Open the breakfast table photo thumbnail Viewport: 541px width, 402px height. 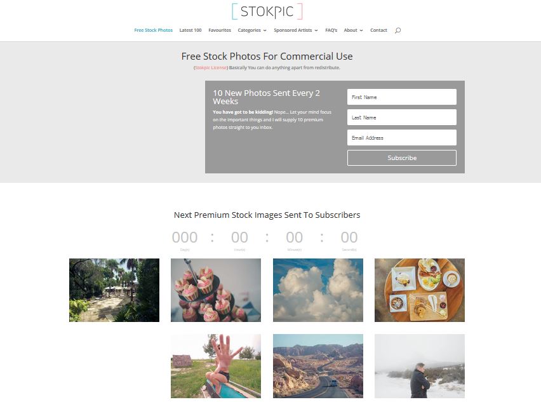coord(420,290)
